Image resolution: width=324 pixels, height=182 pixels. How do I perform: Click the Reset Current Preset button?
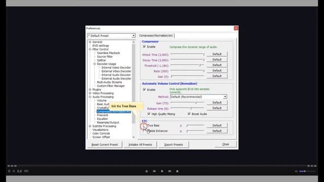(105, 145)
